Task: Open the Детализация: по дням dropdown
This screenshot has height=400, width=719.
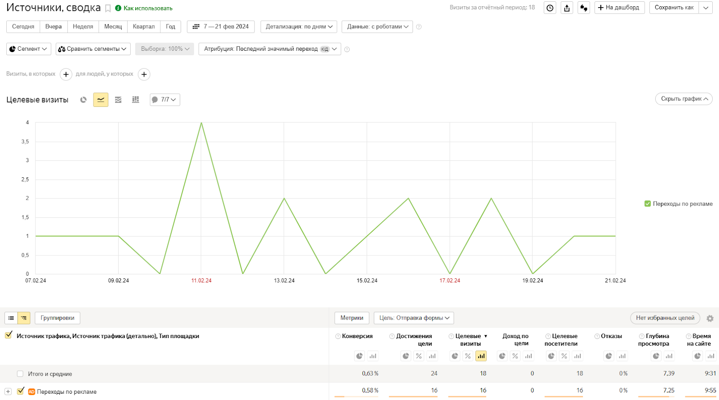Action: click(298, 26)
